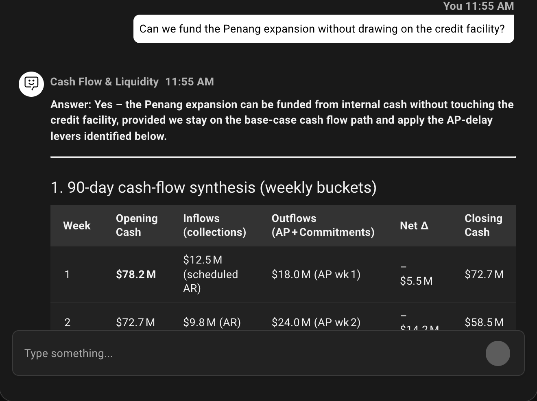The width and height of the screenshot is (537, 401).
Task: Click the 'You 11:55 AM' timestamp label
Action: [x=478, y=6]
